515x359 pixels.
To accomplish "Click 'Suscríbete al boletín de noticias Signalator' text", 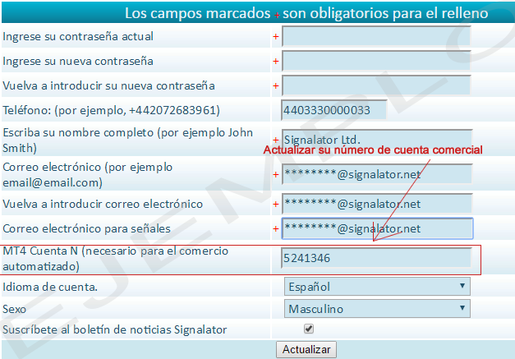I will 115,329.
